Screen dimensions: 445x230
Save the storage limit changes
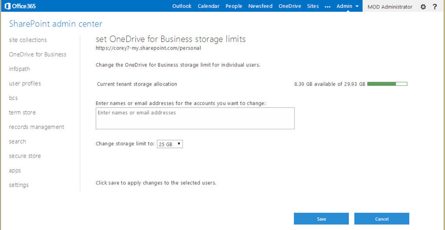(x=321, y=219)
